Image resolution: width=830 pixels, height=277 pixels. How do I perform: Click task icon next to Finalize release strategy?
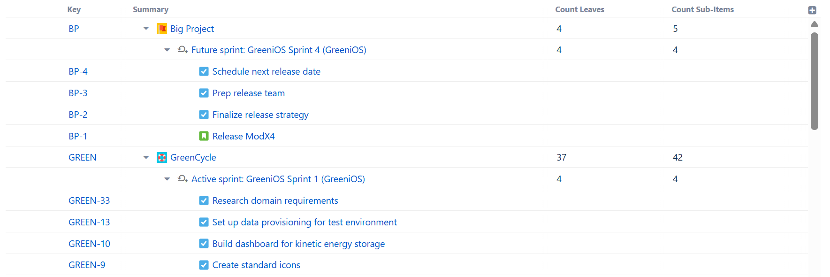[x=204, y=115]
